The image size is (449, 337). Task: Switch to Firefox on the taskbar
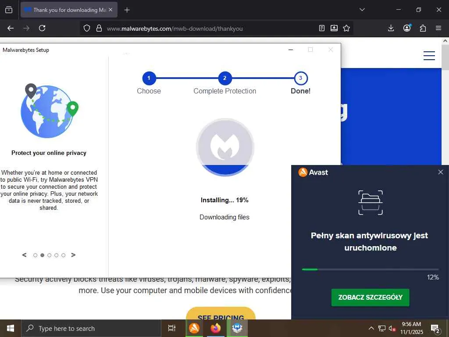(x=216, y=328)
